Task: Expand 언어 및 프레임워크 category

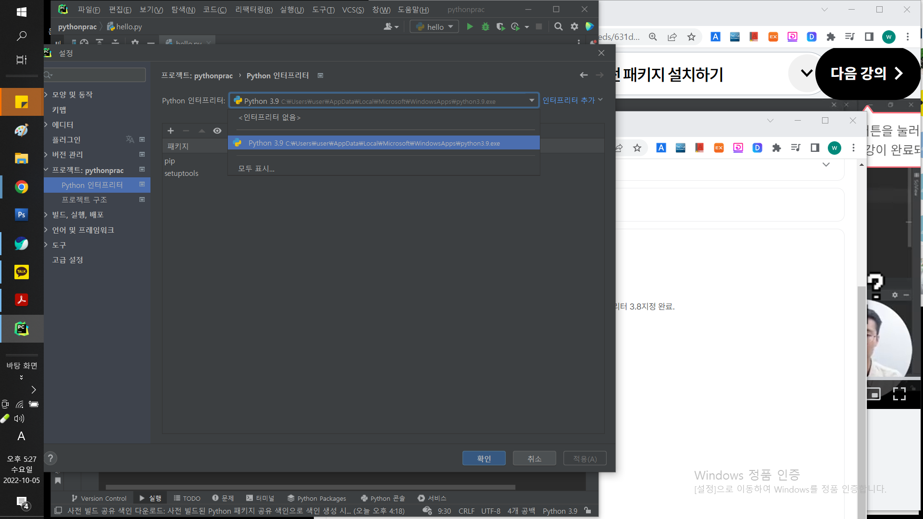Action: click(x=46, y=230)
